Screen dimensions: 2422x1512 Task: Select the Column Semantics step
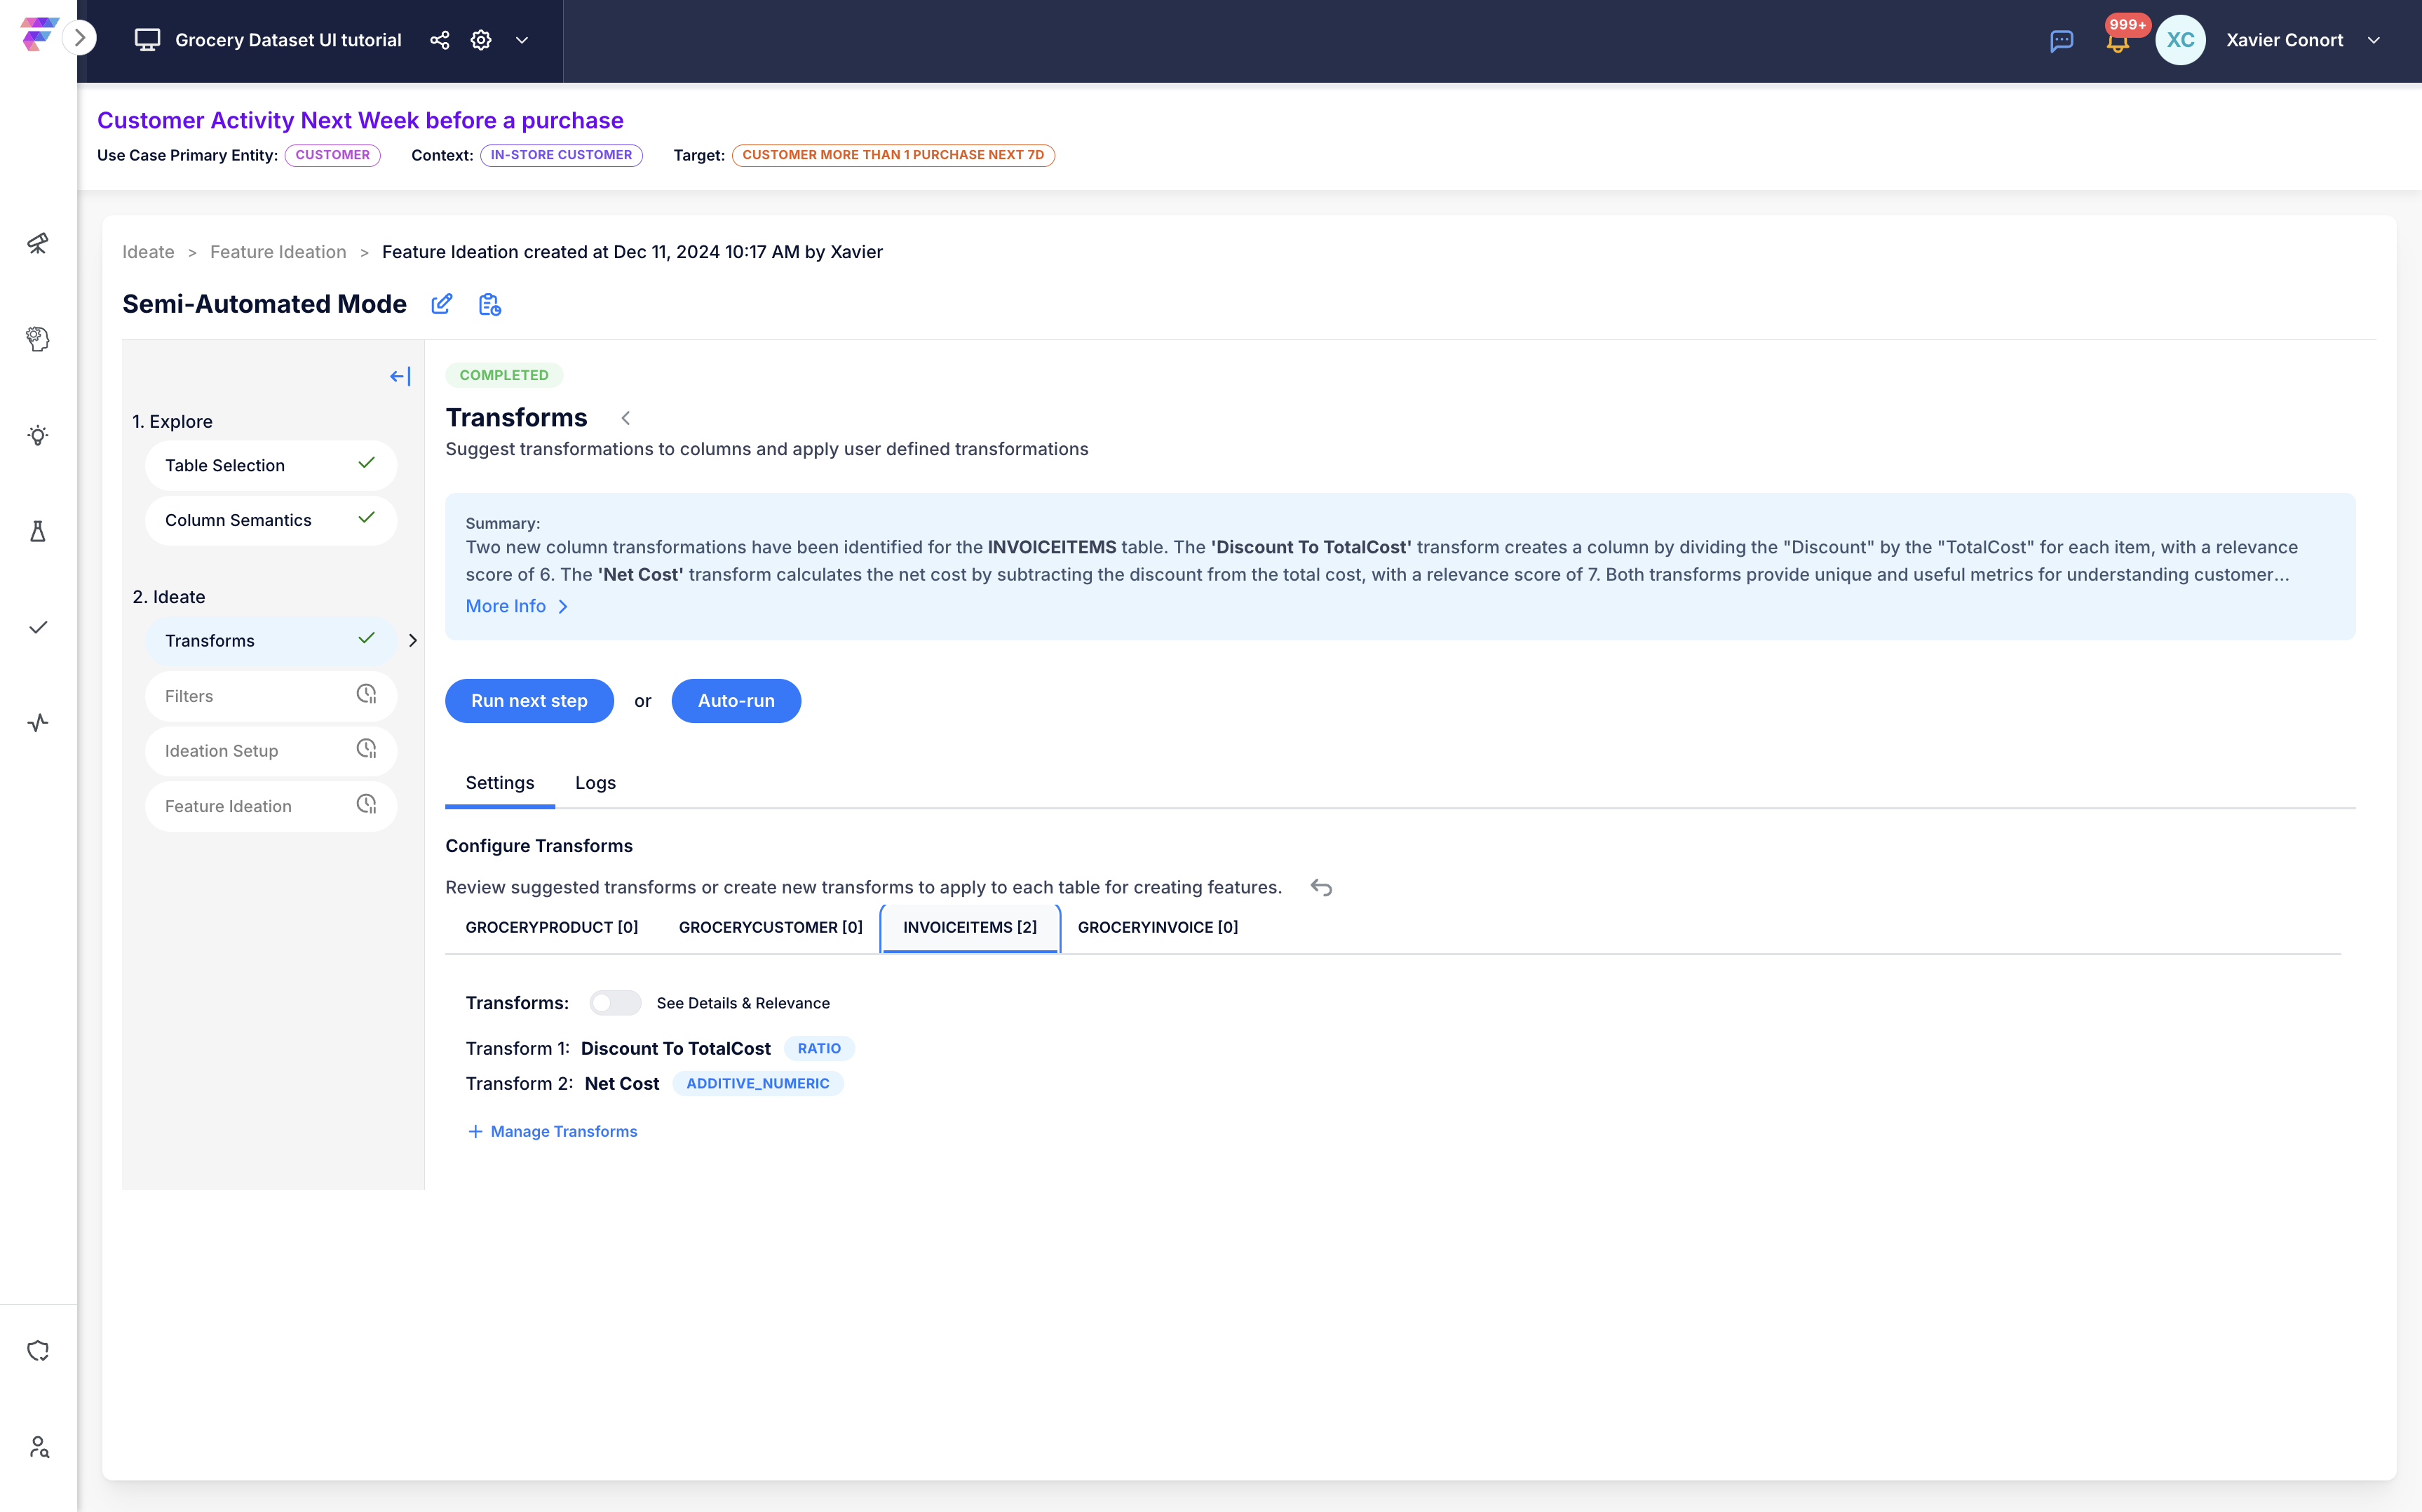[x=271, y=520]
